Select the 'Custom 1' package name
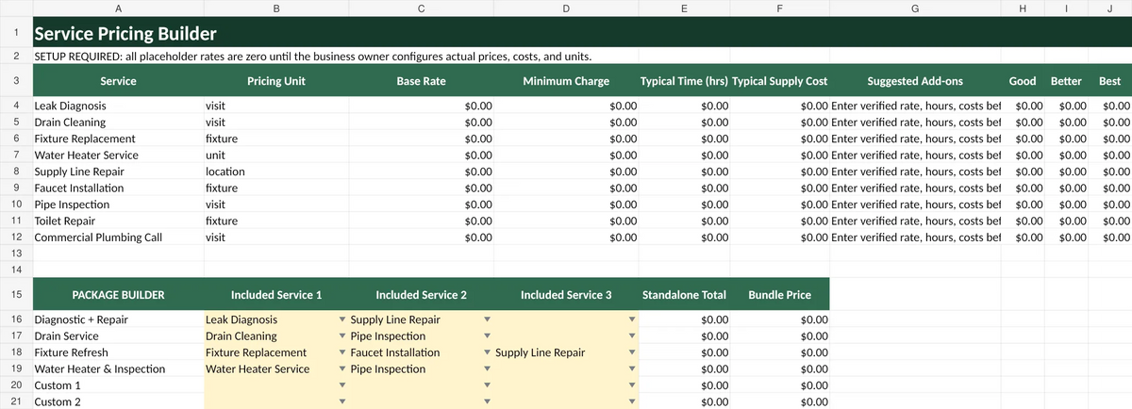This screenshot has width=1132, height=409. (x=118, y=385)
